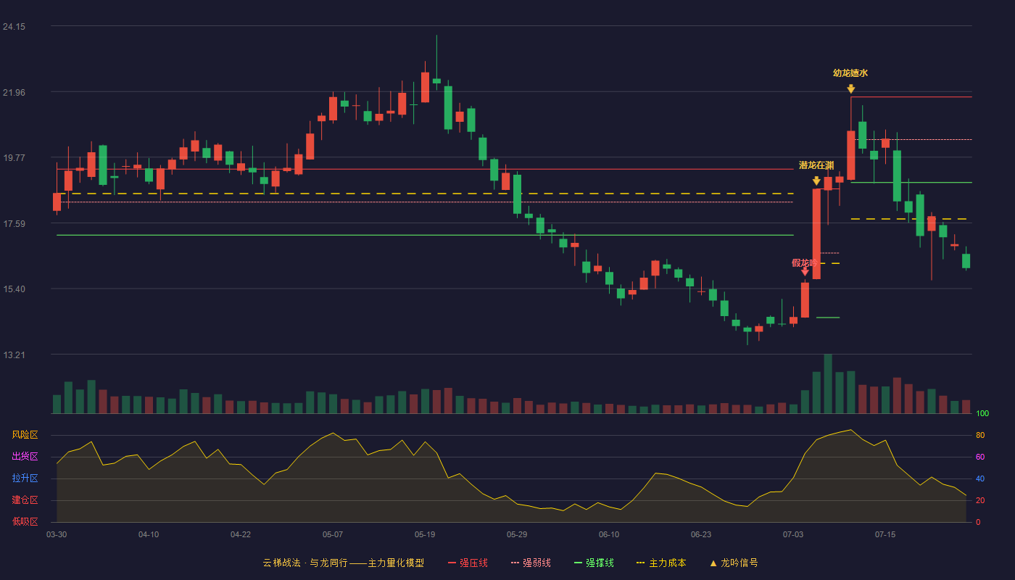Click the 07-03 date label
The height and width of the screenshot is (580, 1015).
click(x=793, y=534)
